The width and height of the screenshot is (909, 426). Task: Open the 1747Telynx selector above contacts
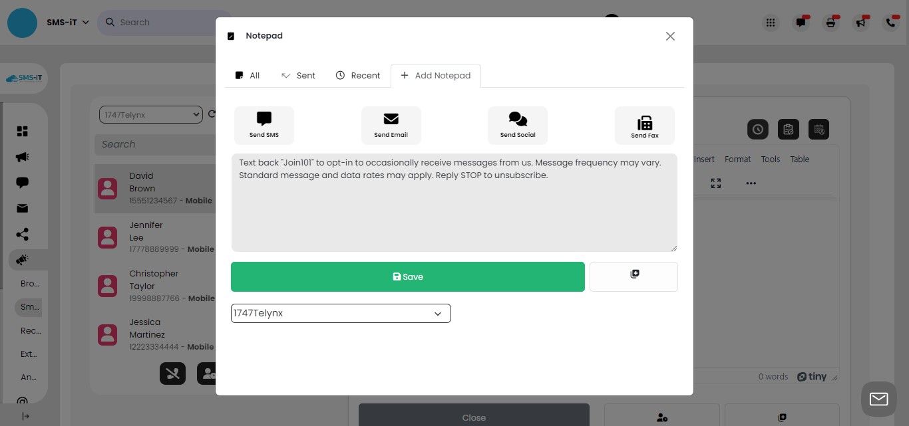[x=150, y=115]
